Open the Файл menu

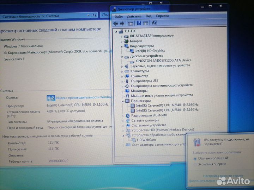pos(119,17)
